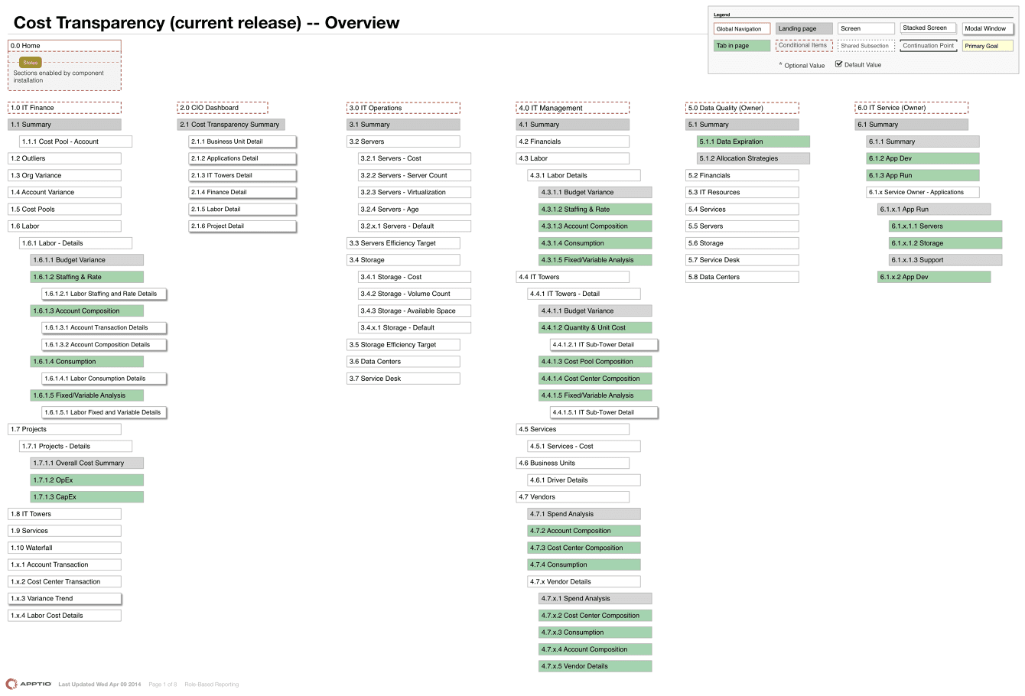Click the Optional Value asterisk in legend
The height and width of the screenshot is (696, 1025).
pos(780,66)
